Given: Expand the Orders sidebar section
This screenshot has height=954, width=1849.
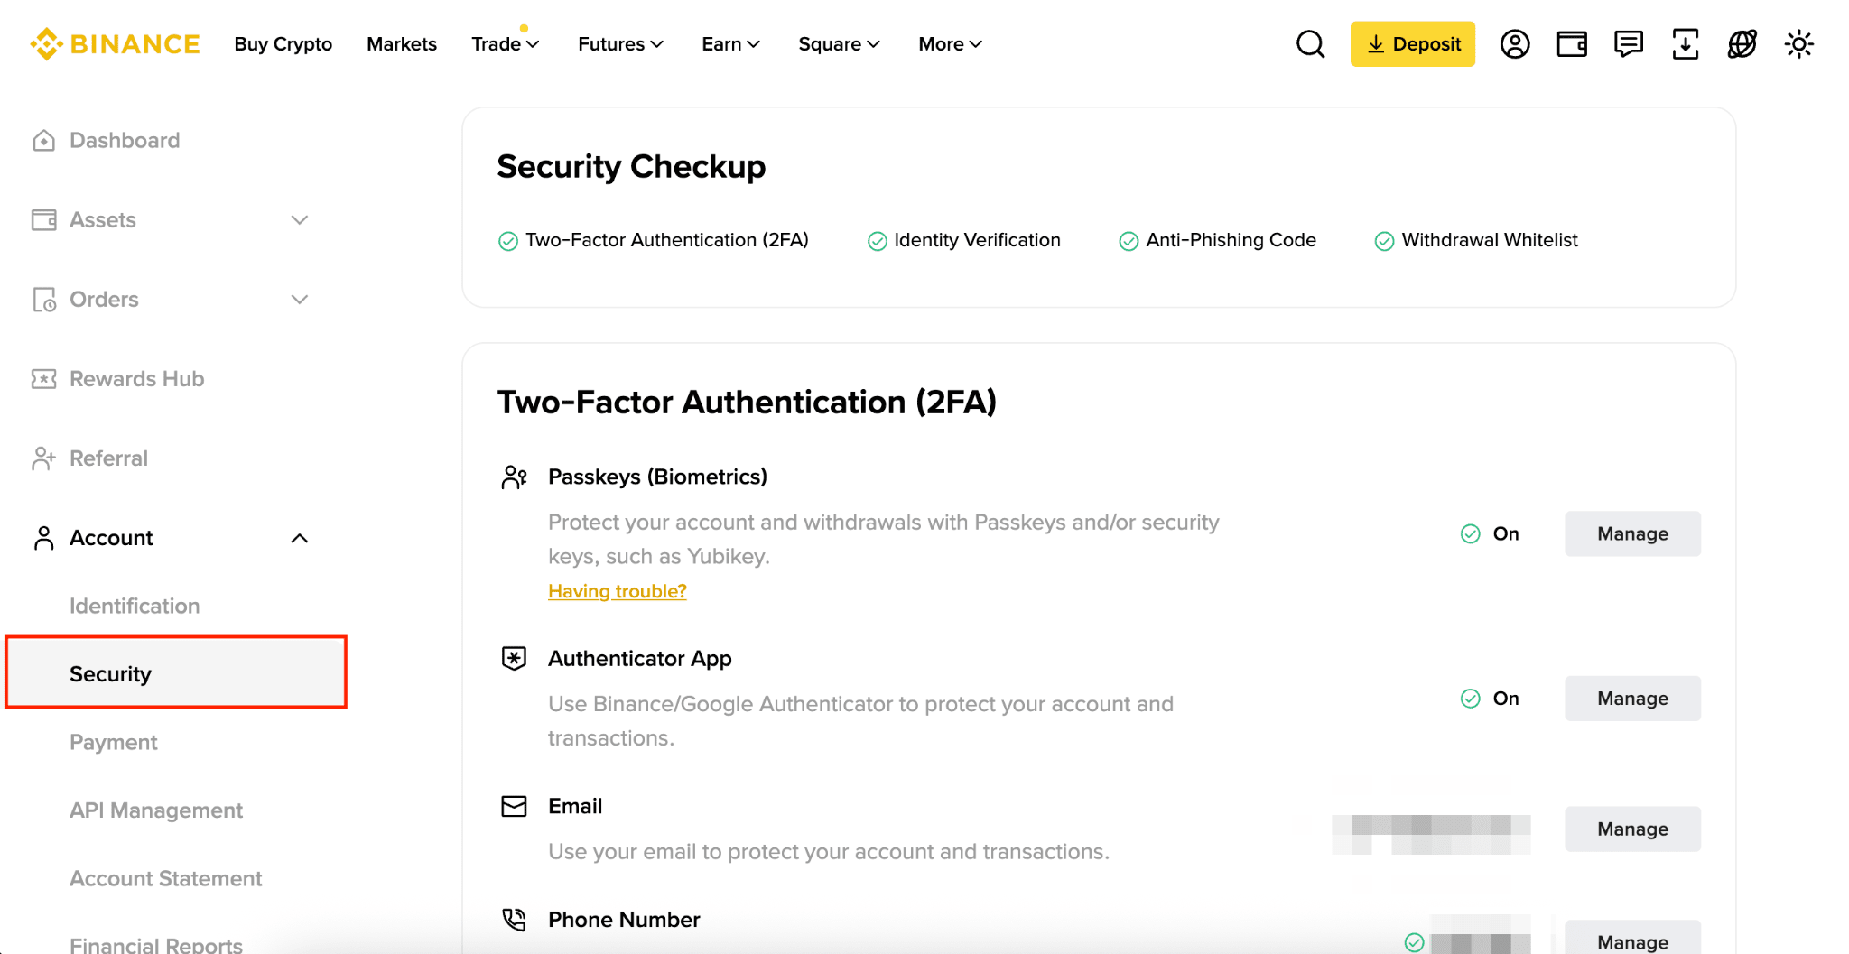Looking at the screenshot, I should coord(300,300).
